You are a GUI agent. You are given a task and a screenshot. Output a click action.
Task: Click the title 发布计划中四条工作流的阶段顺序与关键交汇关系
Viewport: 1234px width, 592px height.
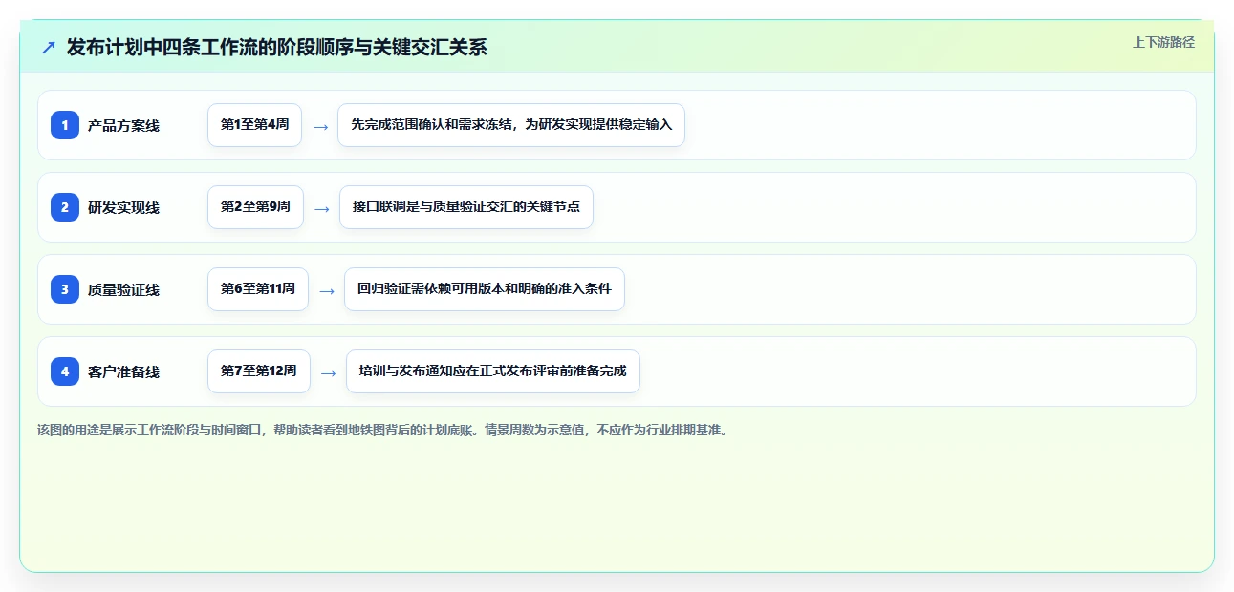[277, 47]
